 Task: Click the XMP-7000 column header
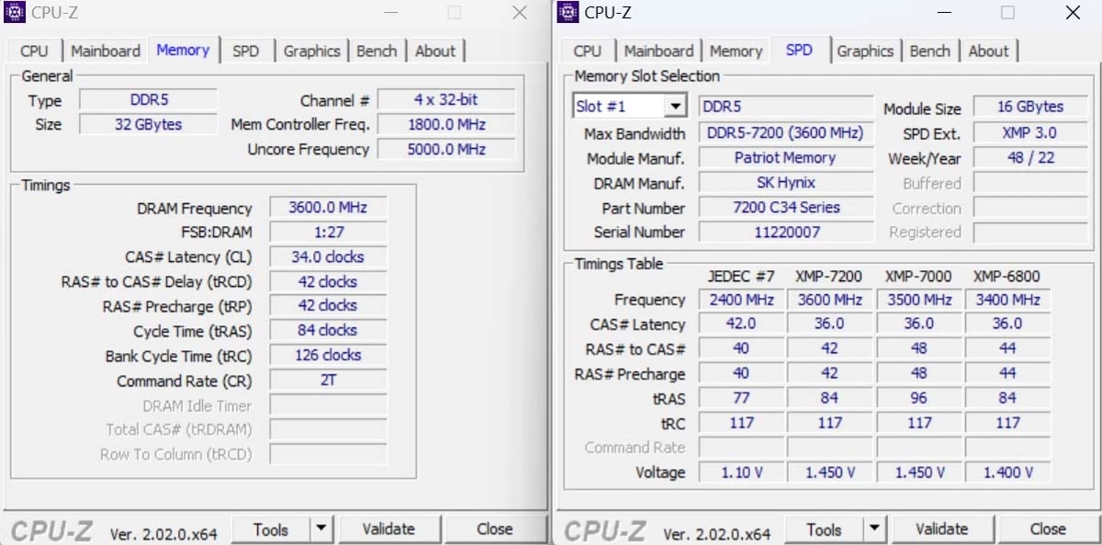pos(918,276)
